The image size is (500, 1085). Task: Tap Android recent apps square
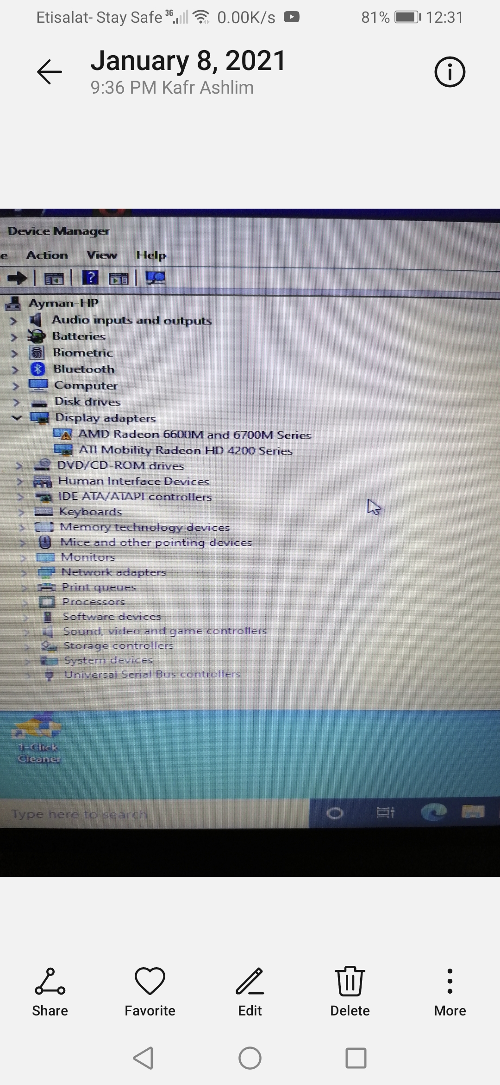pos(356,1058)
